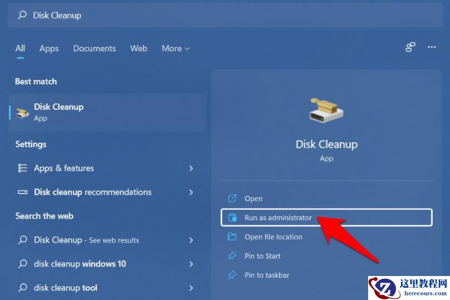Click large Disk Cleanup icon in preview pane
Screen dimensions: 450x300
pyautogui.click(x=326, y=110)
